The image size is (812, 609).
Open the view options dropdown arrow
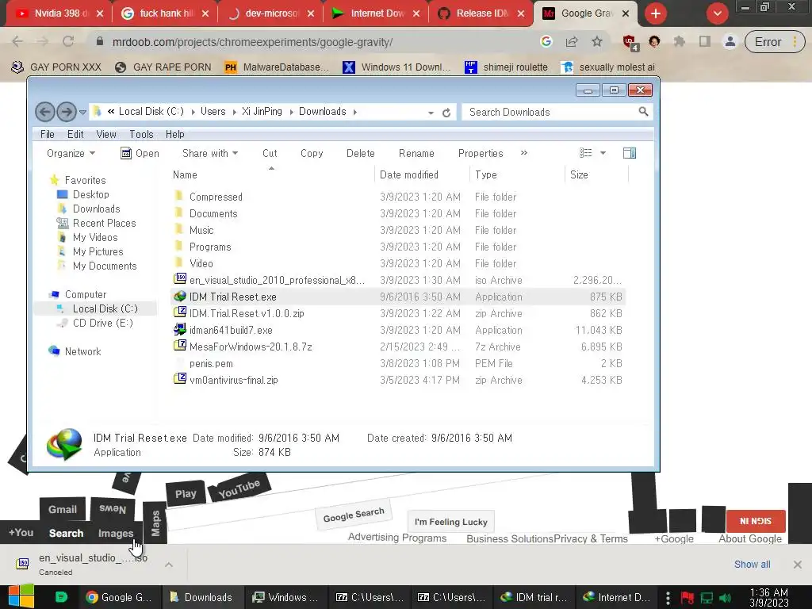(x=603, y=153)
